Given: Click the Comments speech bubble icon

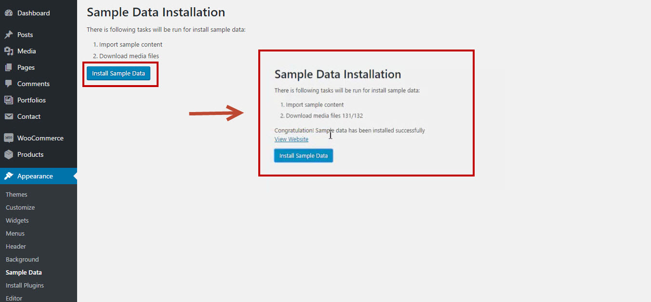Looking at the screenshot, I should pyautogui.click(x=9, y=84).
